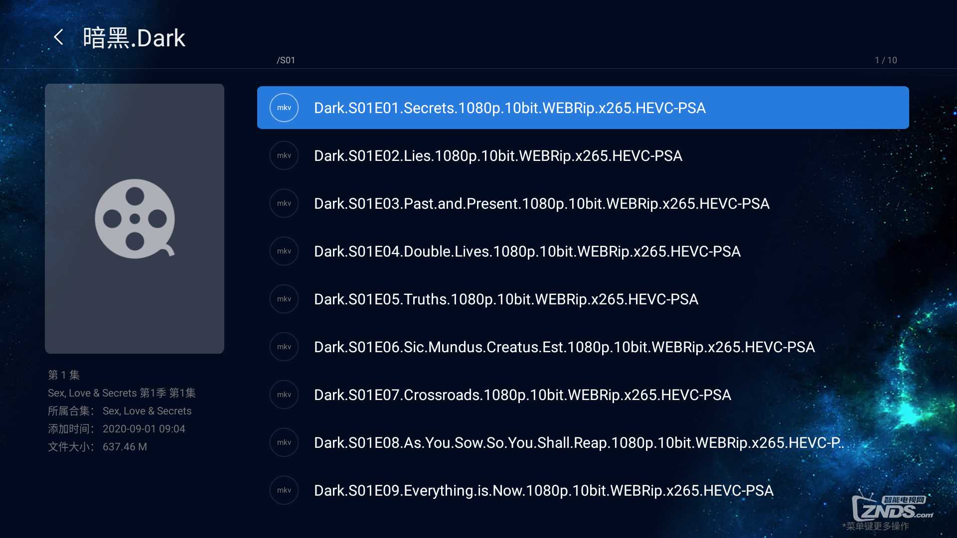This screenshot has height=538, width=957.
Task: Click the 1 / 10 page counter
Action: 886,60
